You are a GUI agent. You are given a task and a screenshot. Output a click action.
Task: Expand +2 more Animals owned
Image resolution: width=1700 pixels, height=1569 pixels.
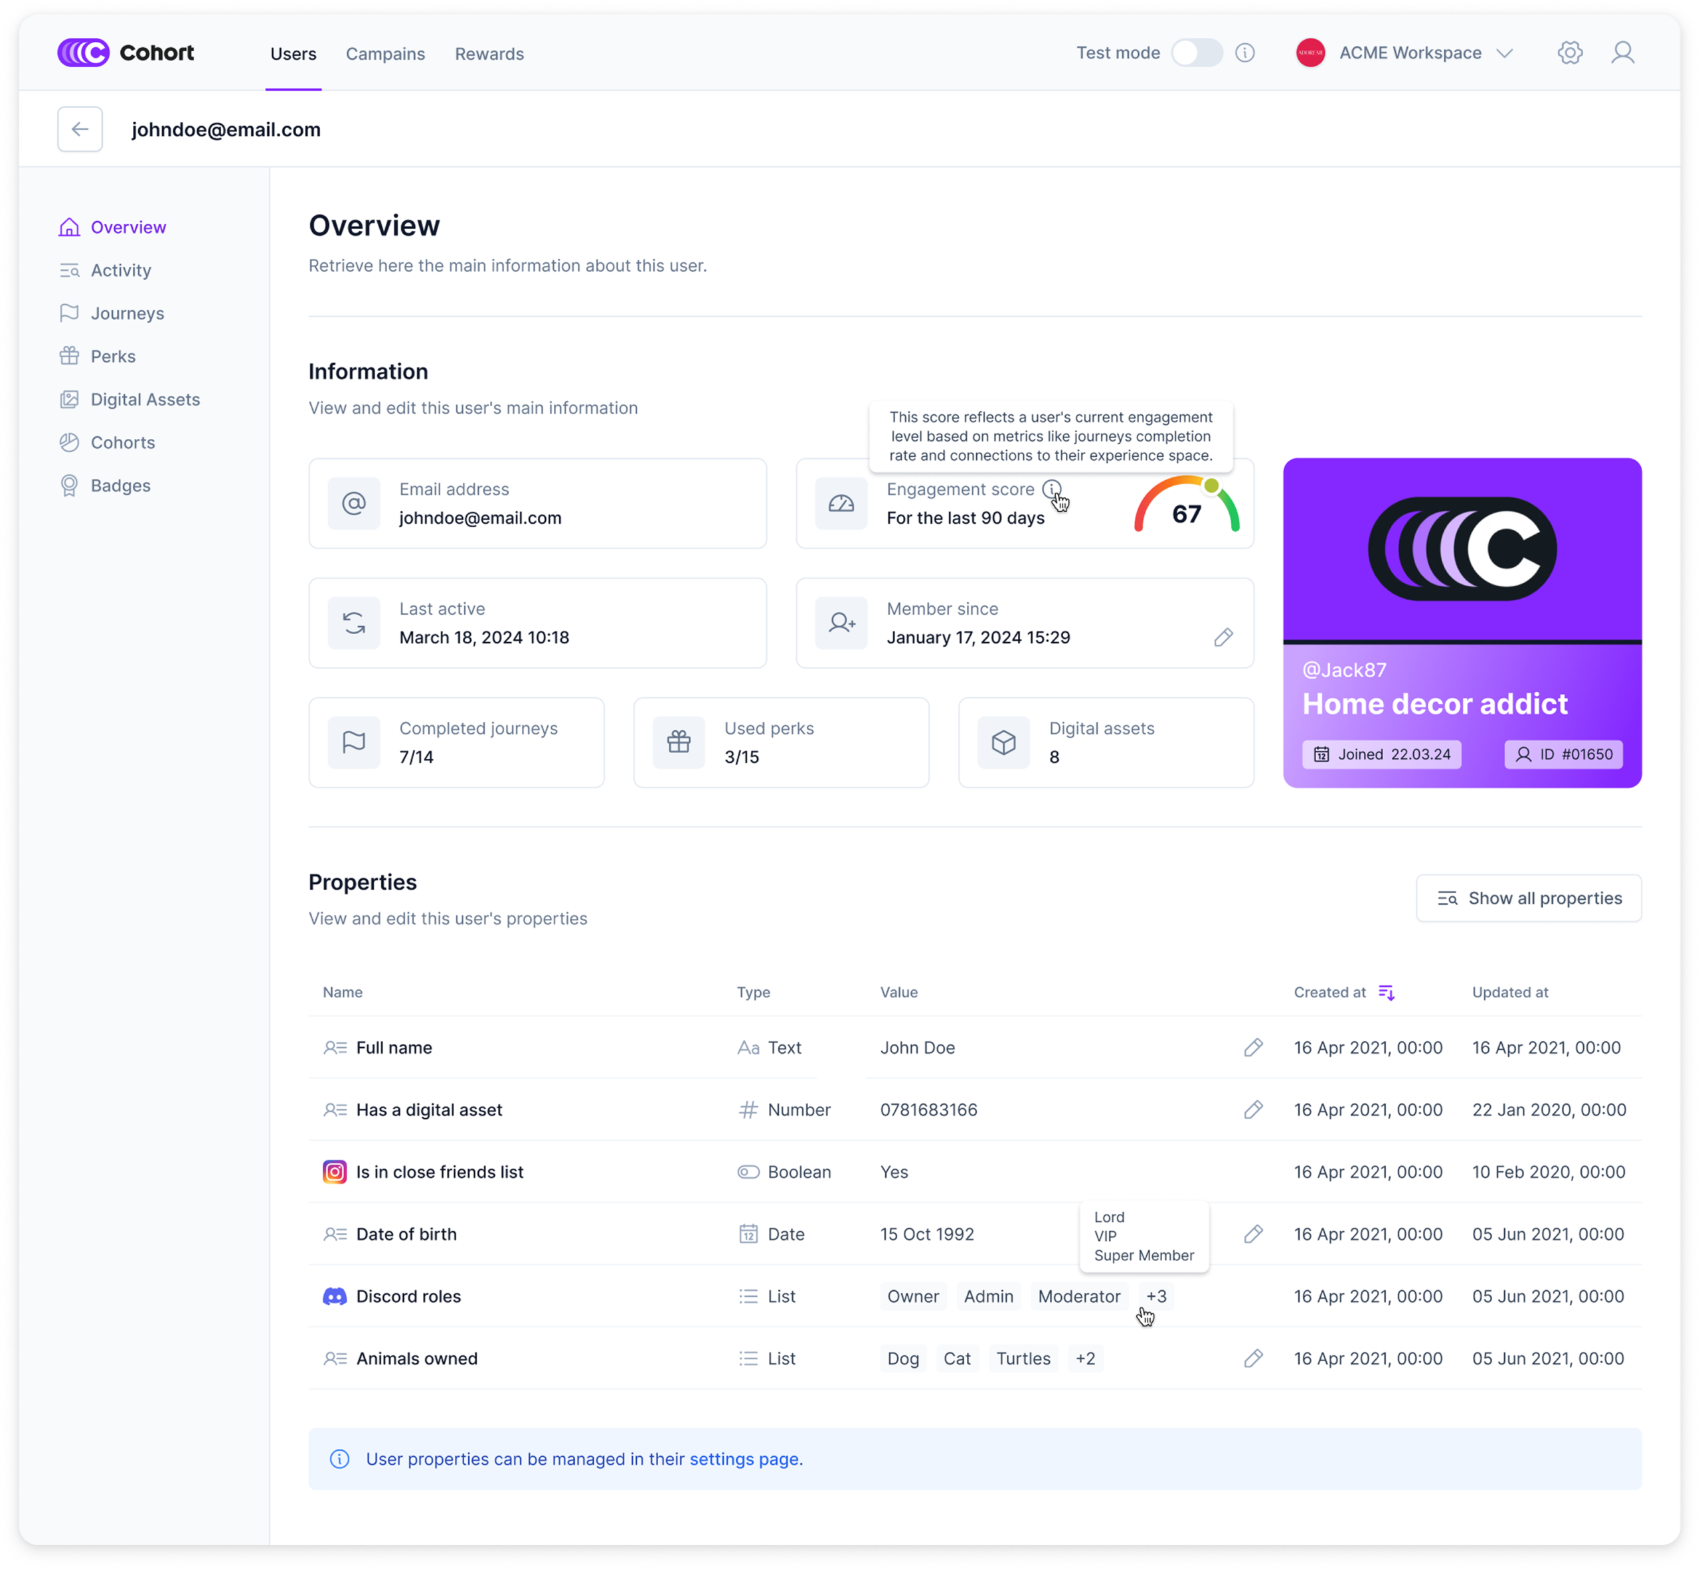(1084, 1359)
